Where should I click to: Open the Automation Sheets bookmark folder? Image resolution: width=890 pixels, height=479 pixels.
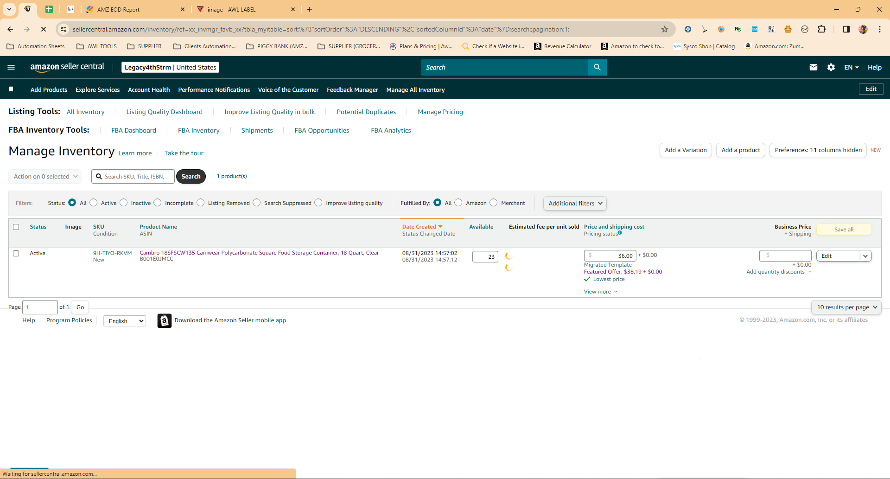tap(36, 46)
